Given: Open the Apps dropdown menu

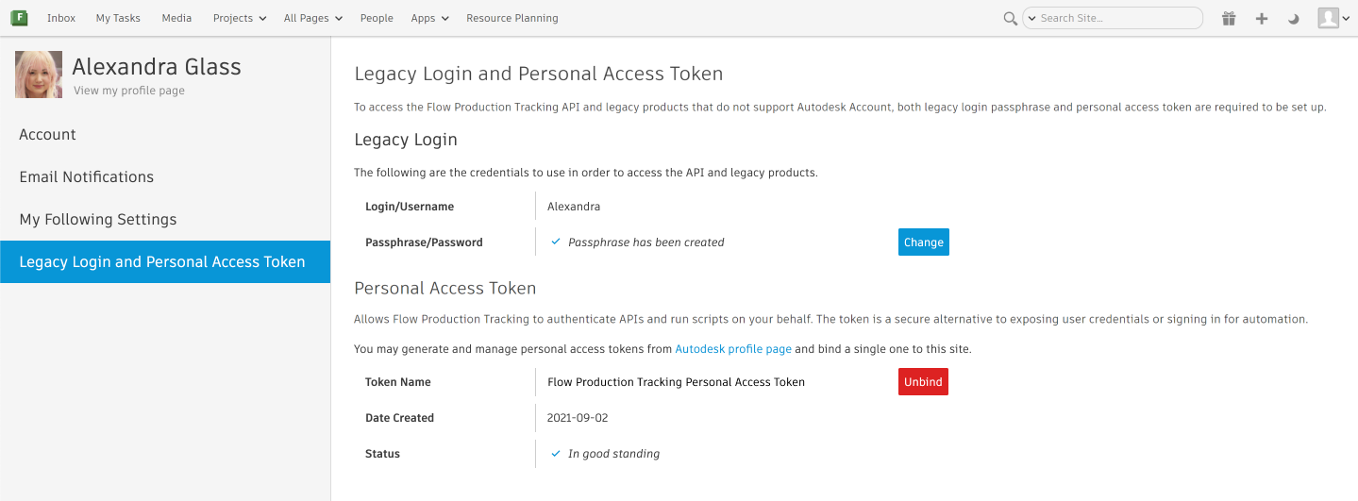Looking at the screenshot, I should point(429,18).
